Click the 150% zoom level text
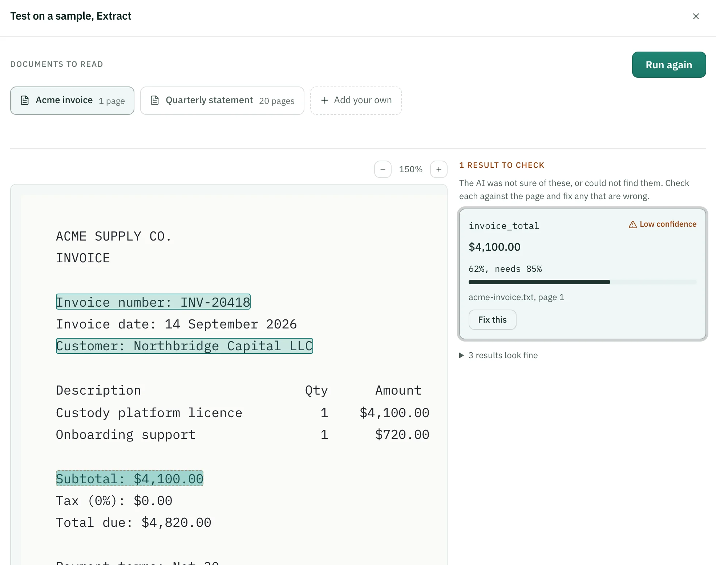716x565 pixels. (x=410, y=169)
